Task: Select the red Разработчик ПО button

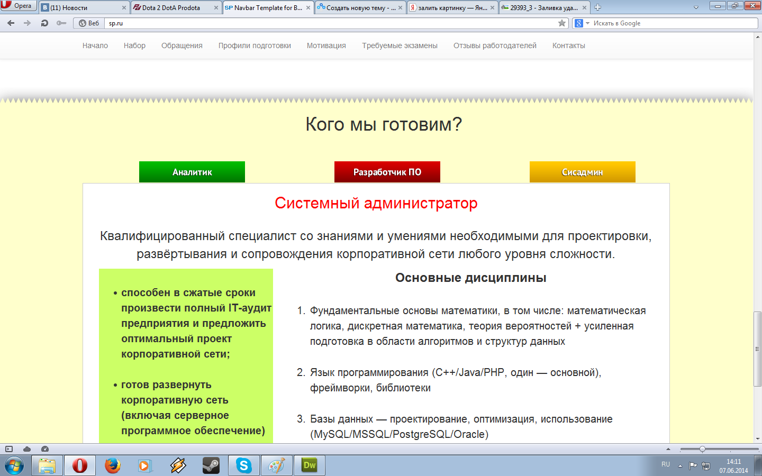Action: (387, 172)
